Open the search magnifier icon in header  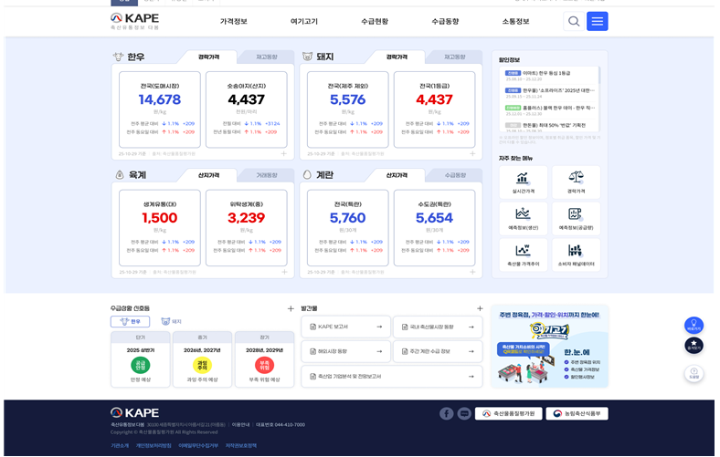point(573,21)
